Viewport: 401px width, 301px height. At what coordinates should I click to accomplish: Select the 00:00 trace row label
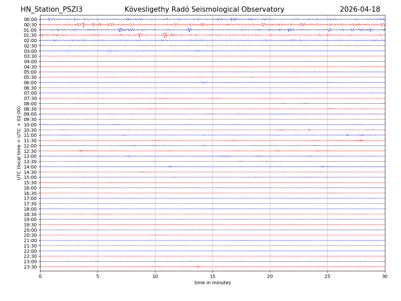coord(30,19)
